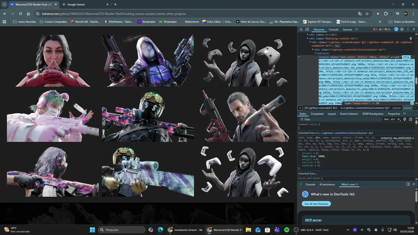Open the browser extensions puzzle icon
418x235 pixels.
click(386, 14)
